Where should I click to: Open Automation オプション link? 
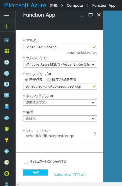[69, 175]
